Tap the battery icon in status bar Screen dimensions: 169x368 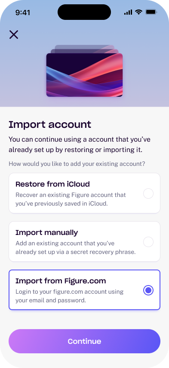tap(151, 12)
